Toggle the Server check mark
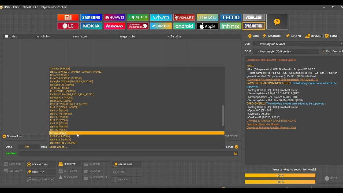Screen dimensions: 343x193 tap(236, 147)
